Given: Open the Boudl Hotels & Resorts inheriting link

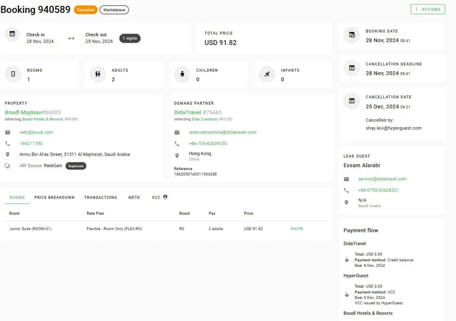Looking at the screenshot, I should pos(43,119).
